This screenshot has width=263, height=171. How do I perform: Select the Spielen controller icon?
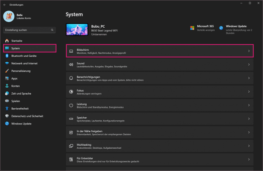click(7, 101)
